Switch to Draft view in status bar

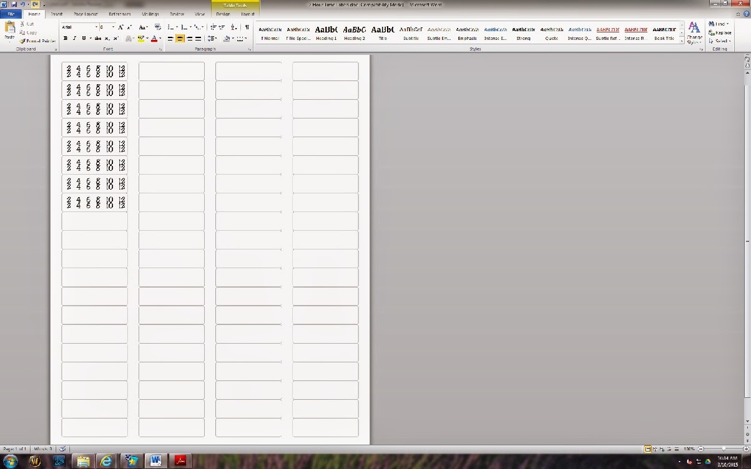[x=677, y=448]
